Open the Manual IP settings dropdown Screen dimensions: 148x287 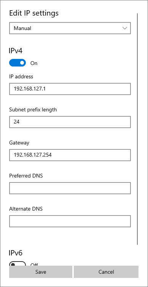point(70,28)
